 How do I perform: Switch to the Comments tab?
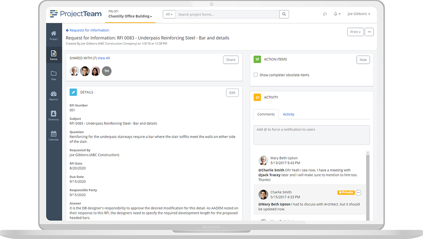[266, 114]
